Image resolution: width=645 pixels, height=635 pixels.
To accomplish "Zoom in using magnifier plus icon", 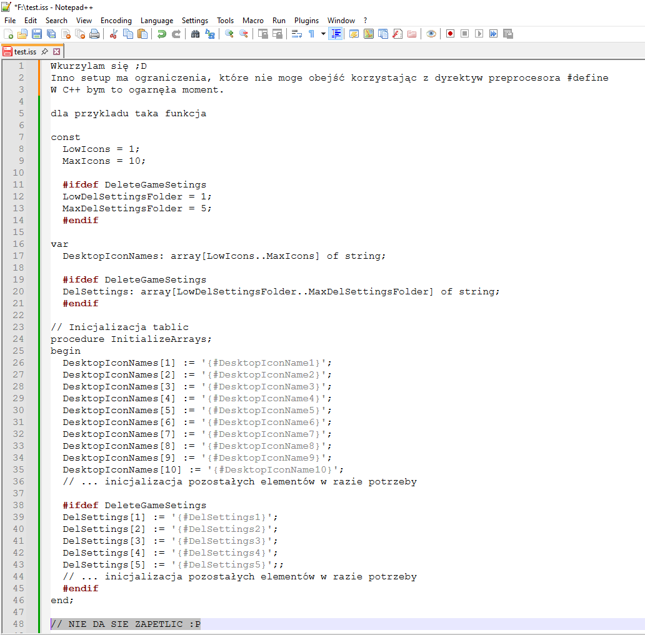I will coord(229,34).
